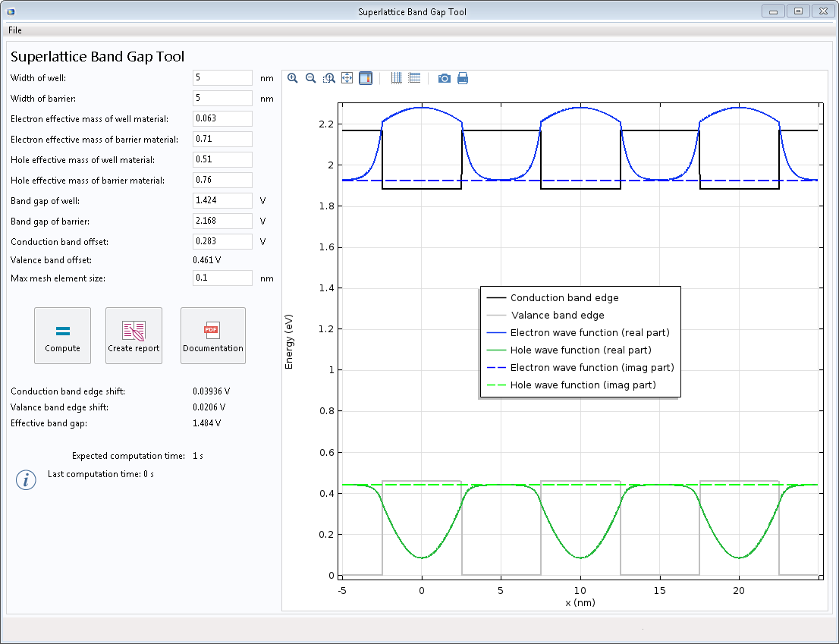Click the information icon beside computation time

[27, 479]
